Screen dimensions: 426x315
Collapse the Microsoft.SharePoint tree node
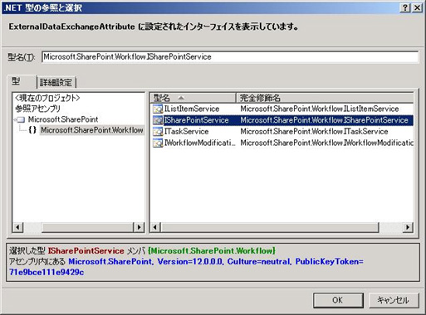(14, 119)
